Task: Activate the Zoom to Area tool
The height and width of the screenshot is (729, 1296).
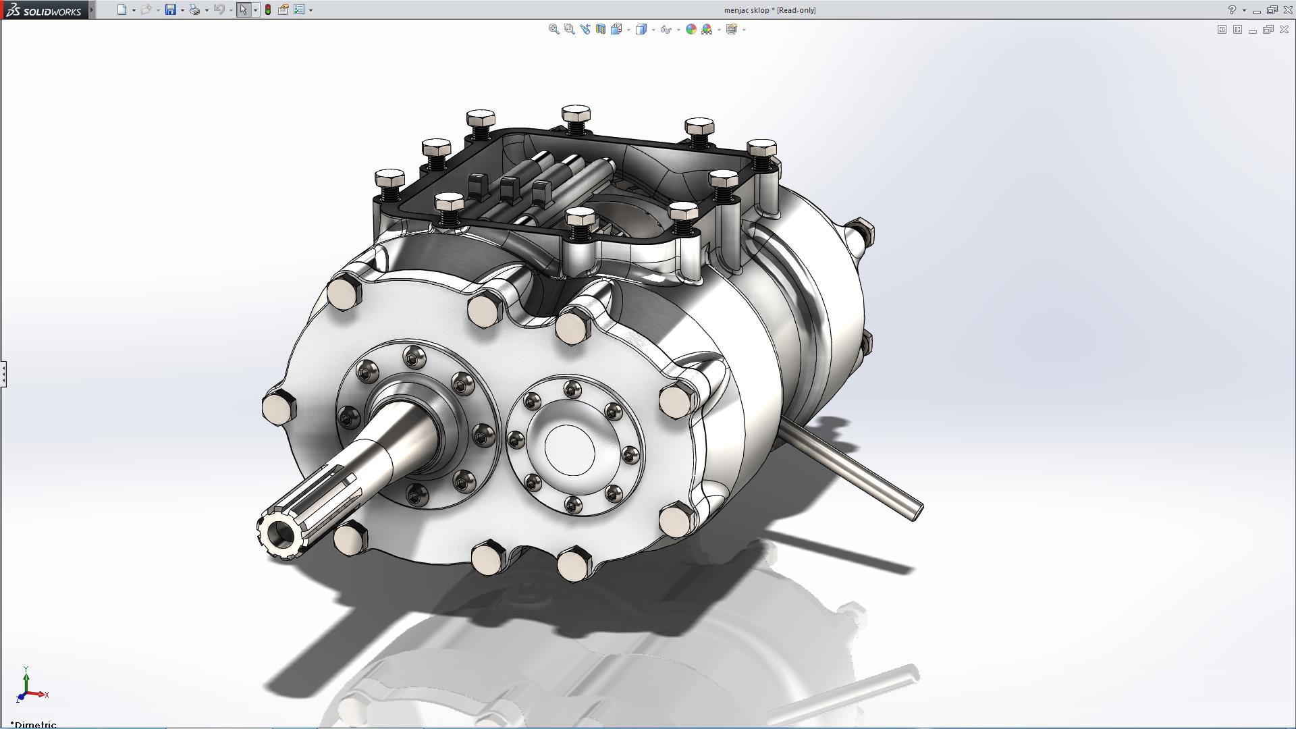Action: pyautogui.click(x=569, y=29)
